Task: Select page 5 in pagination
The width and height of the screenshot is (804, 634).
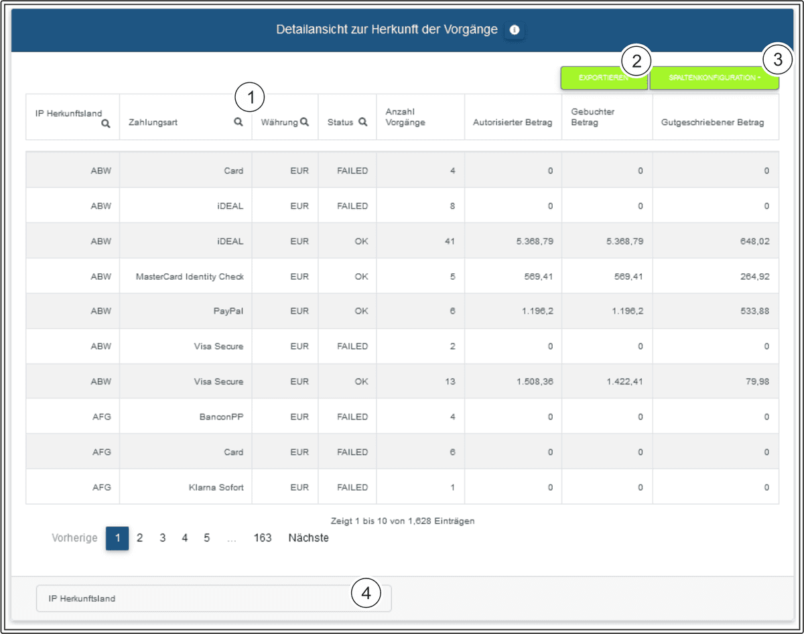Action: pyautogui.click(x=207, y=538)
